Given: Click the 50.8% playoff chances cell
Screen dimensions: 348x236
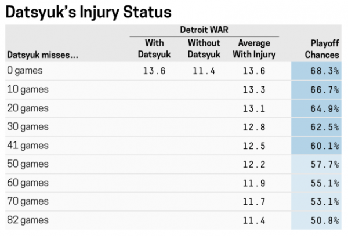Looking at the screenshot, I should (x=325, y=220).
